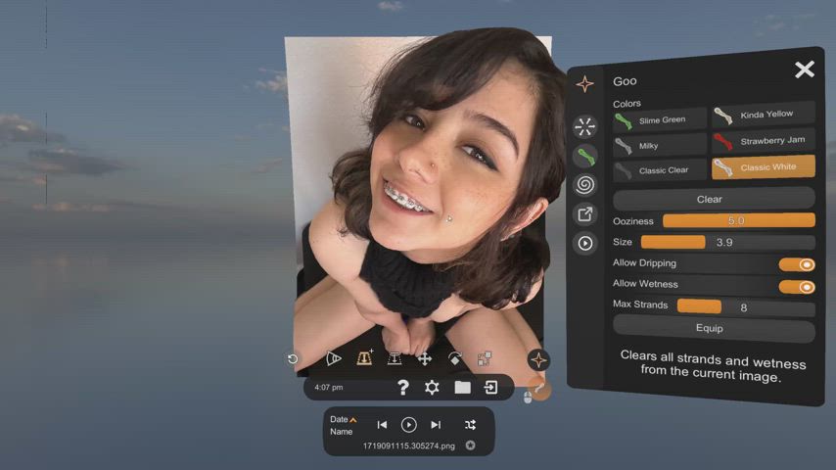Select the green goo strand sidebar icon

pos(584,157)
